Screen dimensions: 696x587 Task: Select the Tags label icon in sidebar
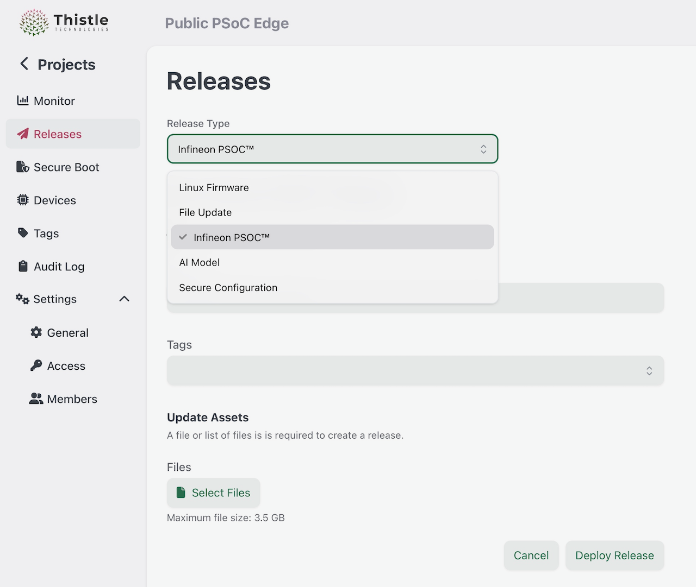[22, 233]
